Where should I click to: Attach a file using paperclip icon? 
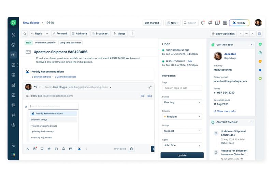coord(49,149)
